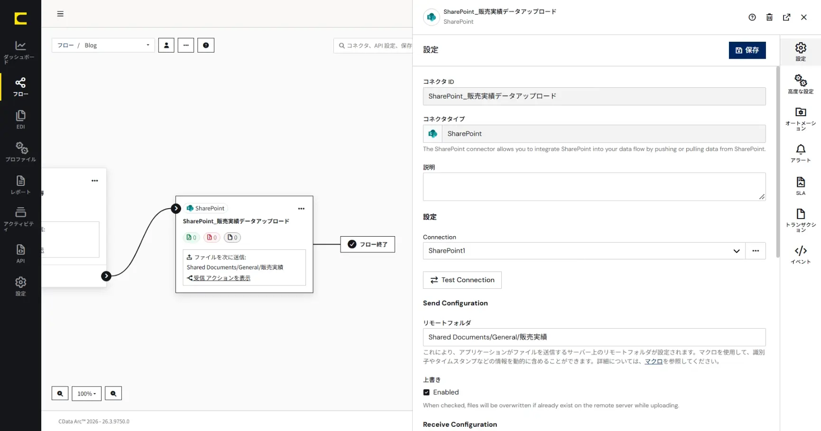Click Test Connection button
Screen dimensions: 821x431
(x=462, y=280)
